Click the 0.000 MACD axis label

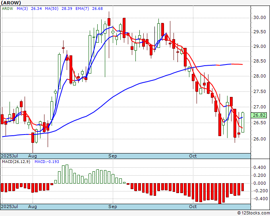(260, 183)
